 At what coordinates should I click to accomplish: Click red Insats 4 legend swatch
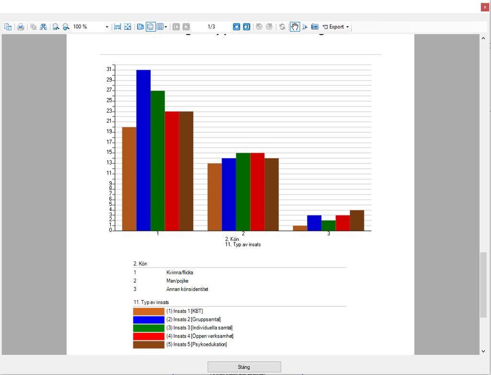point(149,337)
